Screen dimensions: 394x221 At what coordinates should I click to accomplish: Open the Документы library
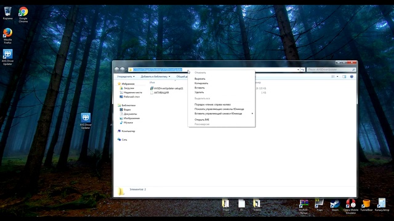[129, 114]
